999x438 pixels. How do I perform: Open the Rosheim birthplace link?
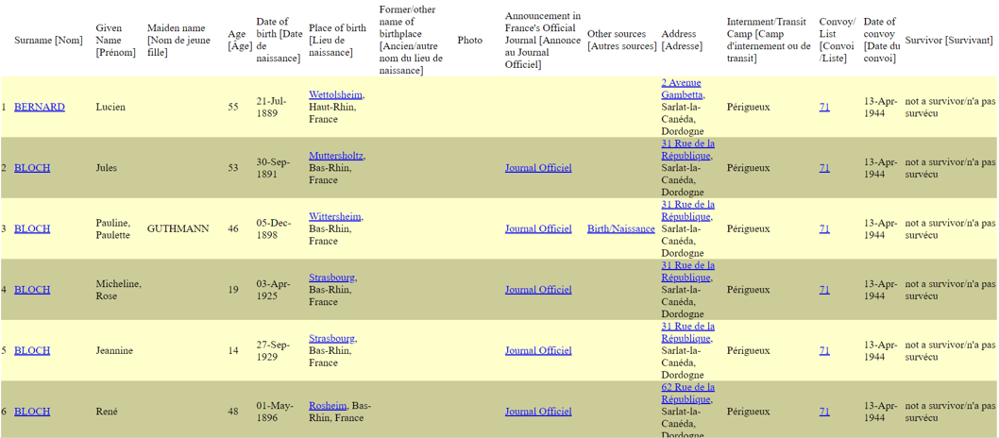(x=328, y=405)
